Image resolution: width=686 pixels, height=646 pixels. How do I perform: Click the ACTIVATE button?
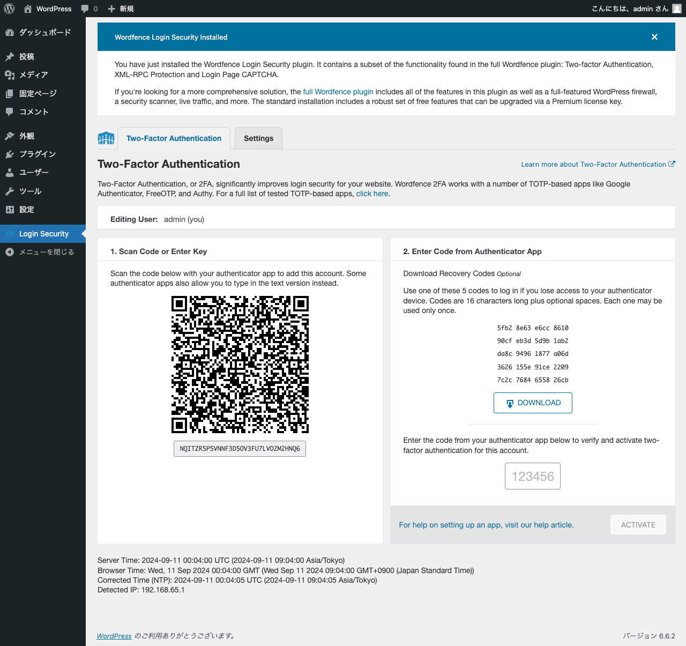[x=638, y=525]
